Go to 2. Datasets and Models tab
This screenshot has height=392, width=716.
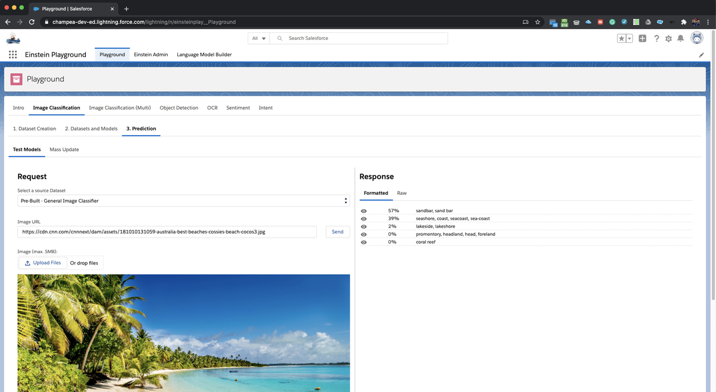pos(91,129)
